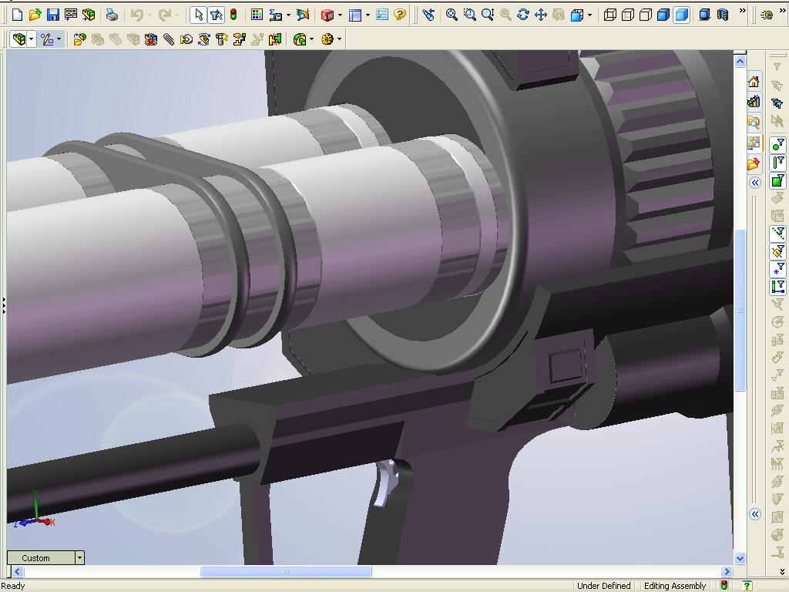Expand the view orientation dropdown arrow

(x=590, y=15)
